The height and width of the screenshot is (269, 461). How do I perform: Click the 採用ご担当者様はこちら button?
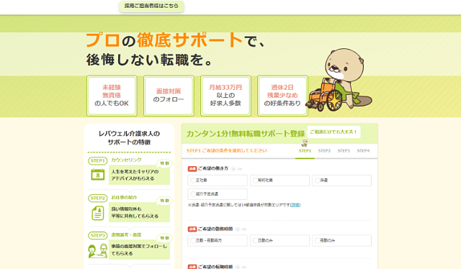coord(151,6)
